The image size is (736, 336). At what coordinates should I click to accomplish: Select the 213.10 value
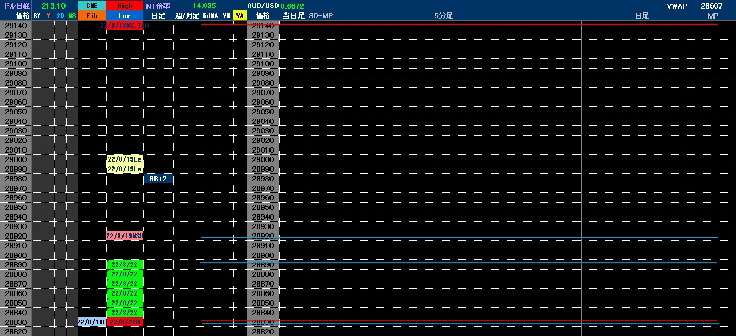click(53, 6)
